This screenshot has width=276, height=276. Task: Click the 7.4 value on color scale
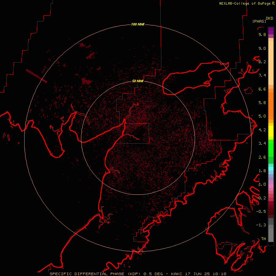click(262, 75)
